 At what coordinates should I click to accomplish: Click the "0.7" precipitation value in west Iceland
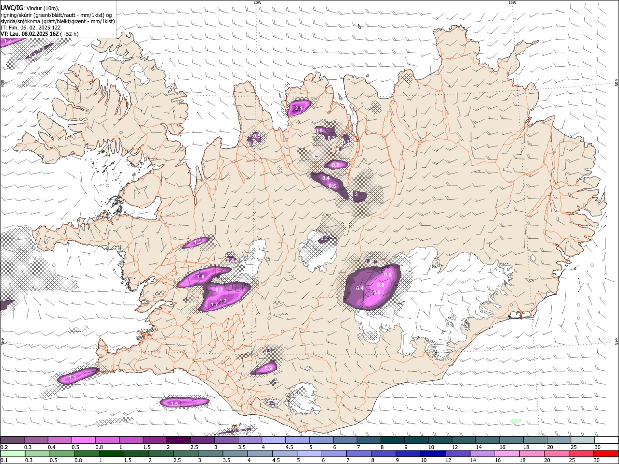click(219, 290)
